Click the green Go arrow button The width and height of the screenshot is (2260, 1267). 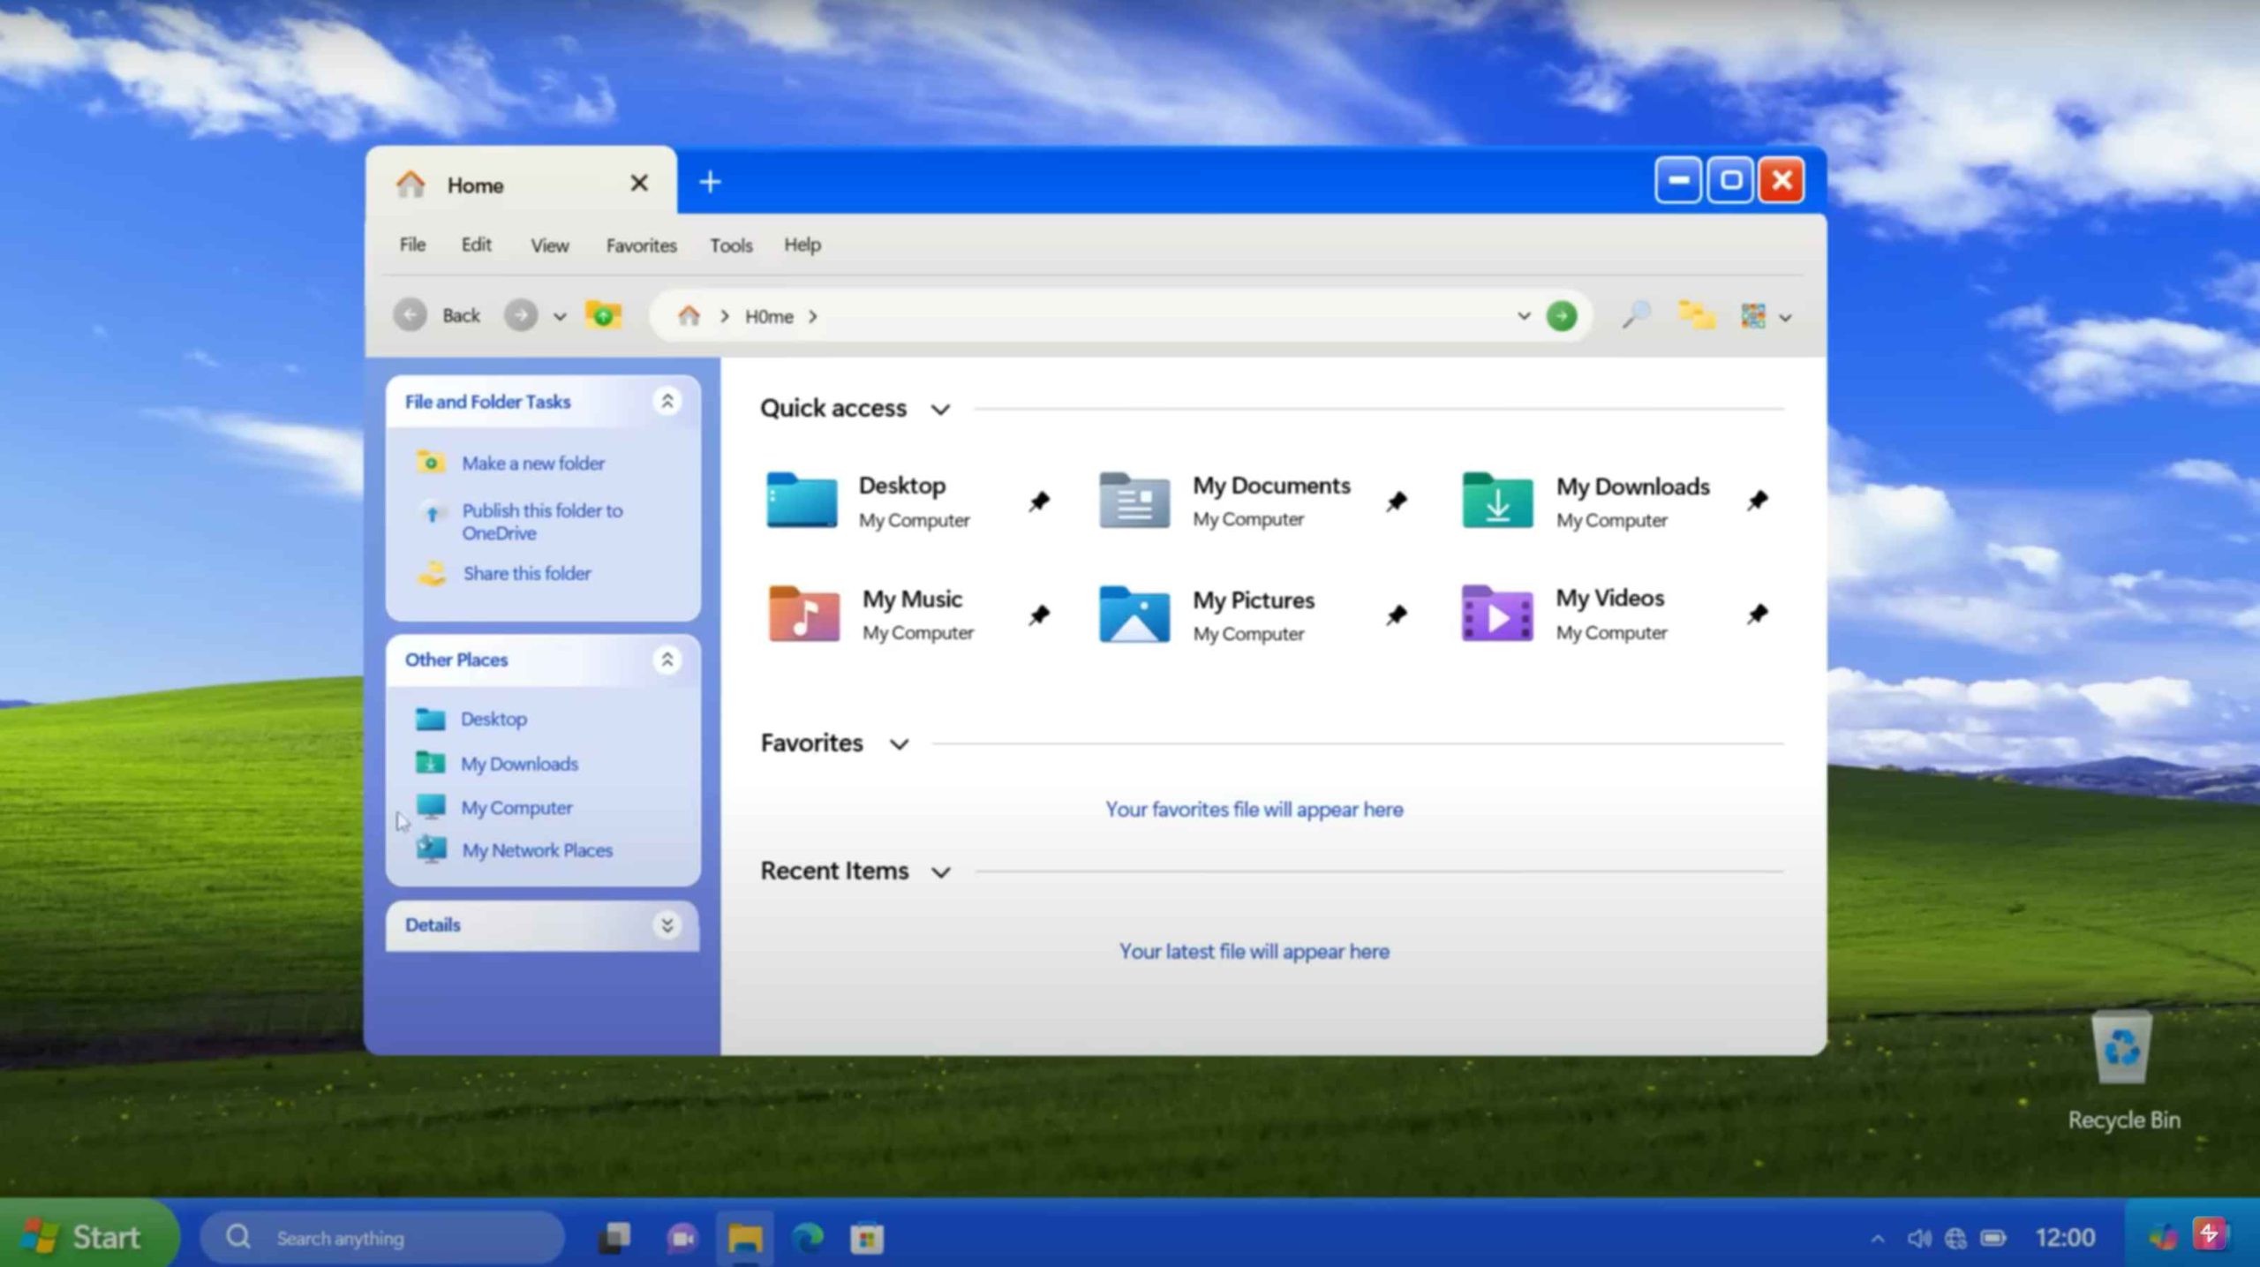[1561, 316]
